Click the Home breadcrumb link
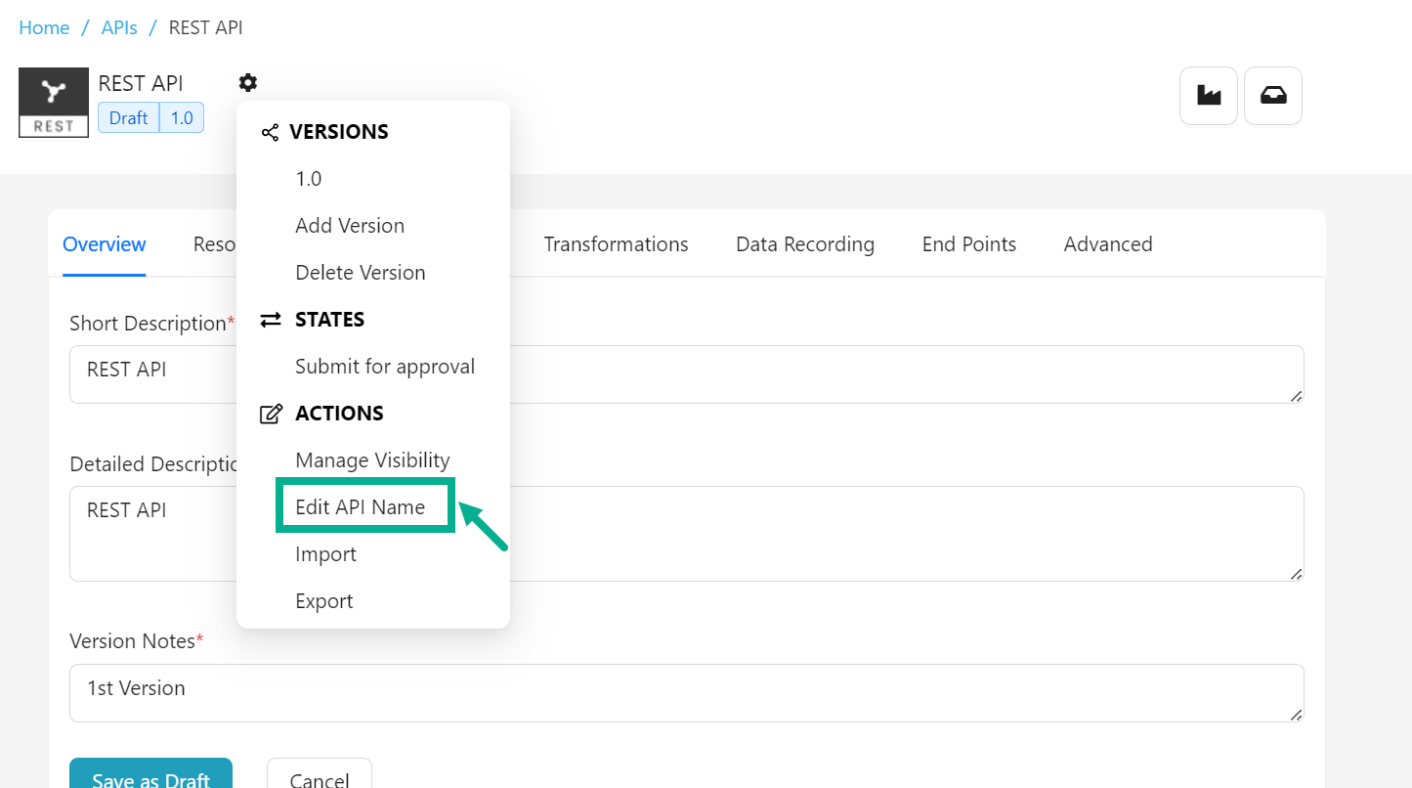This screenshot has width=1412, height=788. (44, 27)
